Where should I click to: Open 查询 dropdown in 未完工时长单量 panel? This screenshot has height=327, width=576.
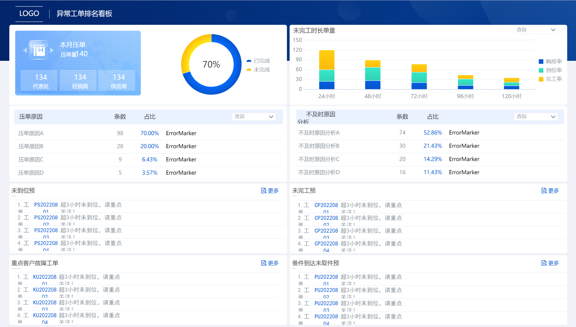coord(536,30)
